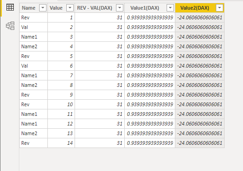Viewport: 243px width, 171px height.
Task: Click 0.939393939393939 in the Value 2 row
Action: coord(150,27)
